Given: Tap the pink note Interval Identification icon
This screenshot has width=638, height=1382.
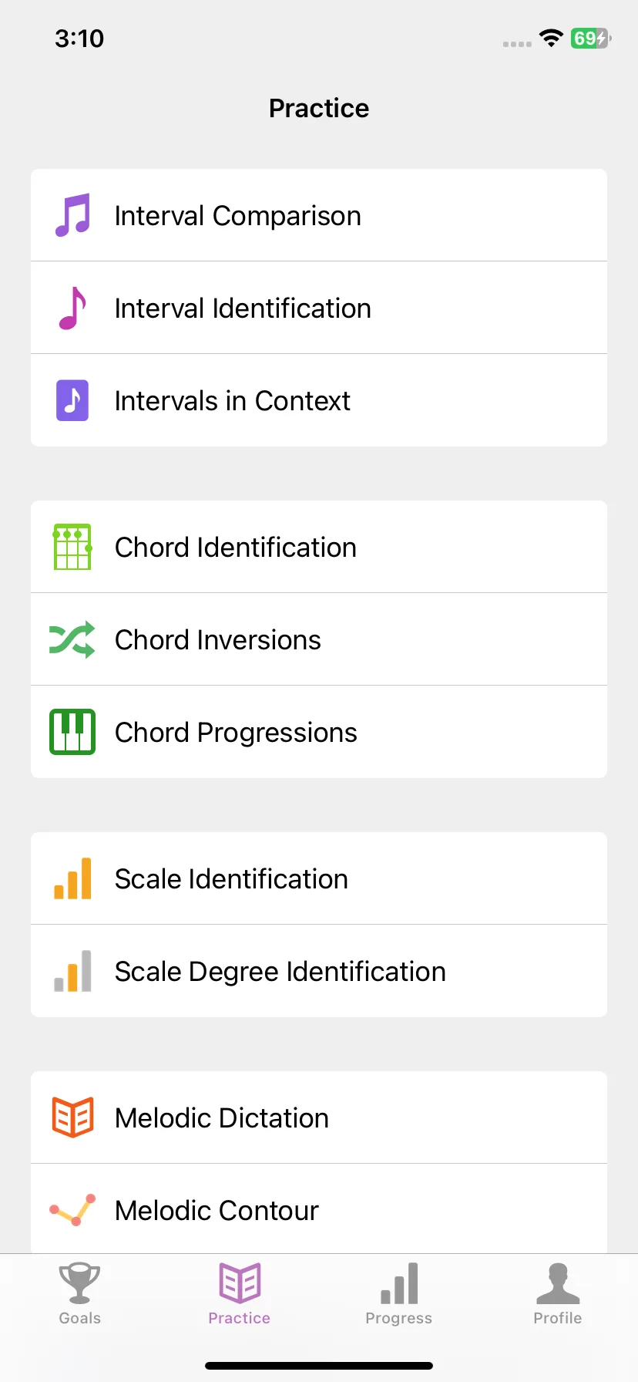Looking at the screenshot, I should 72,308.
